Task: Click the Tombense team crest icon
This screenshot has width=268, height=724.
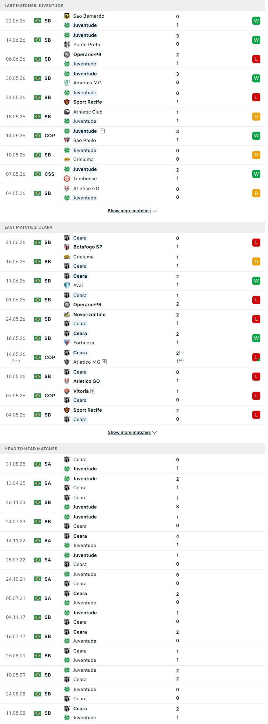Action: pyautogui.click(x=67, y=179)
